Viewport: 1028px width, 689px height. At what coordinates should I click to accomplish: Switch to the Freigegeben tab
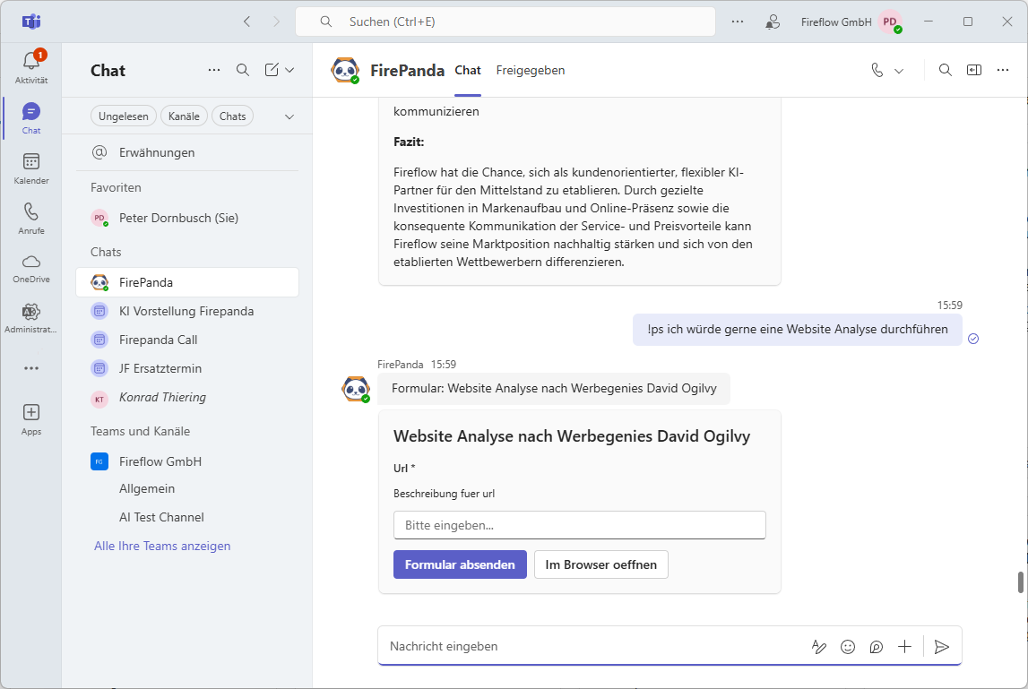tap(530, 70)
